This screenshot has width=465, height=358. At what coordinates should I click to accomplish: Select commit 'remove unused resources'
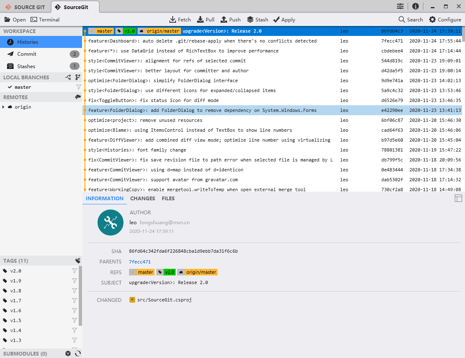(x=272, y=120)
